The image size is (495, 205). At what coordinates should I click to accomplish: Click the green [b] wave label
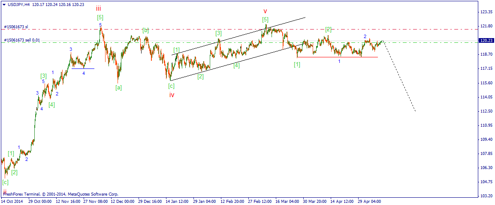(145, 30)
